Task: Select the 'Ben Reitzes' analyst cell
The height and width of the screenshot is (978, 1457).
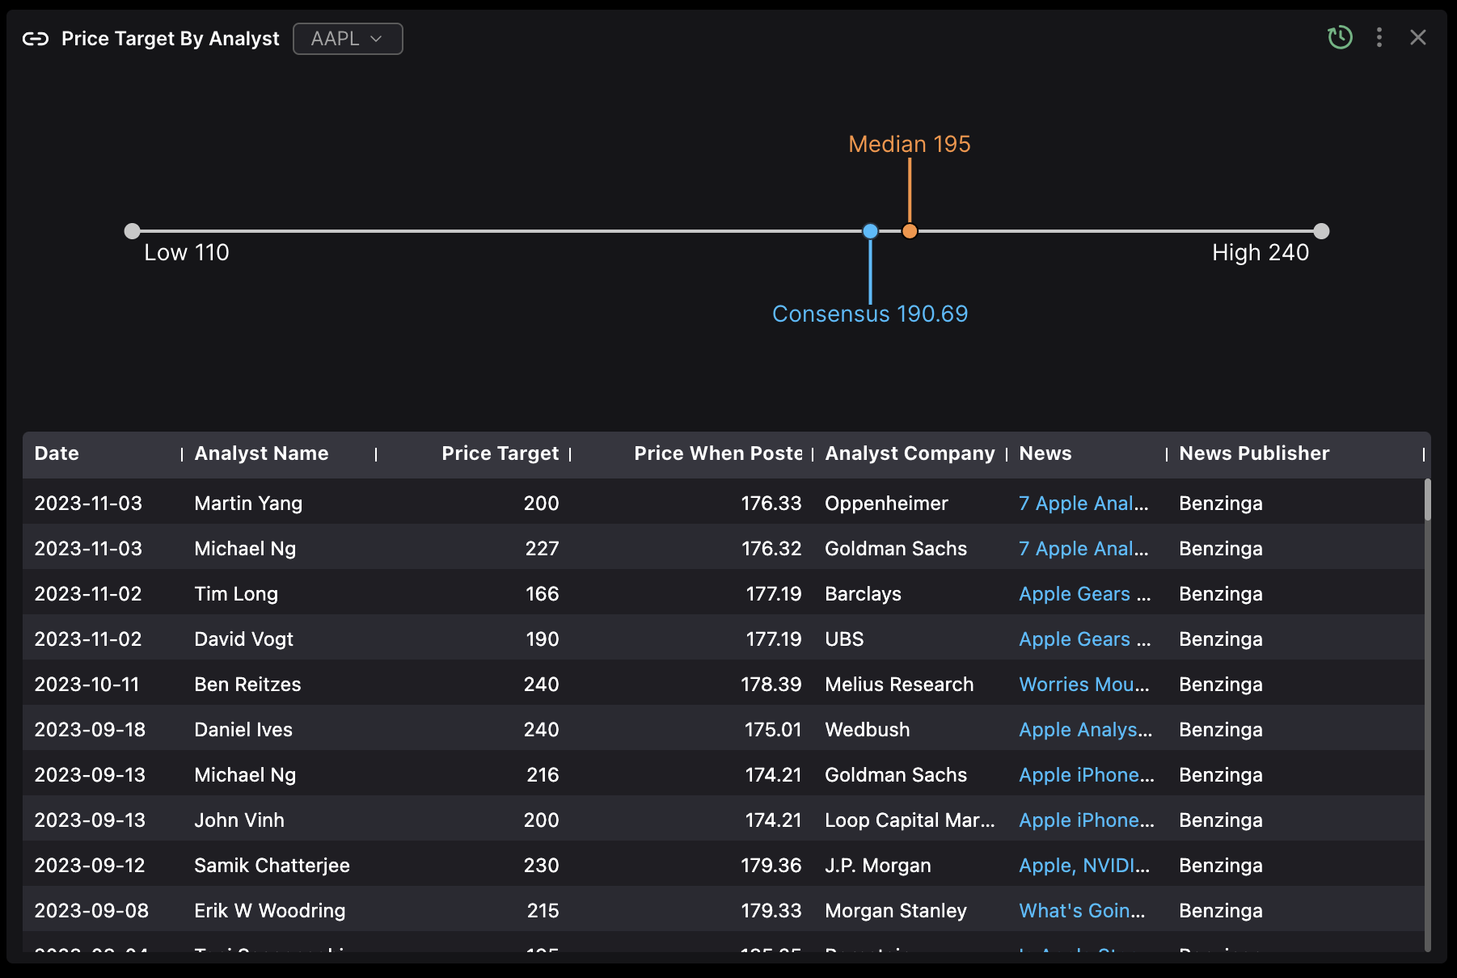Action: 247,685
